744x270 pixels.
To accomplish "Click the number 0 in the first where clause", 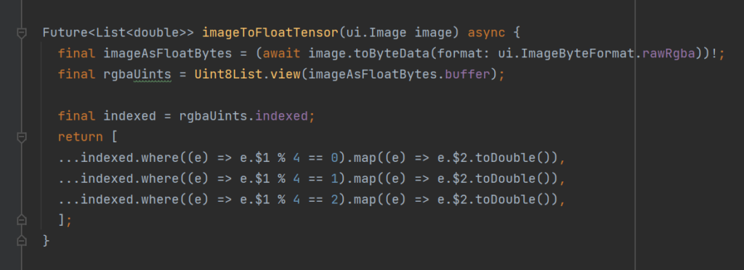I will click(x=335, y=157).
